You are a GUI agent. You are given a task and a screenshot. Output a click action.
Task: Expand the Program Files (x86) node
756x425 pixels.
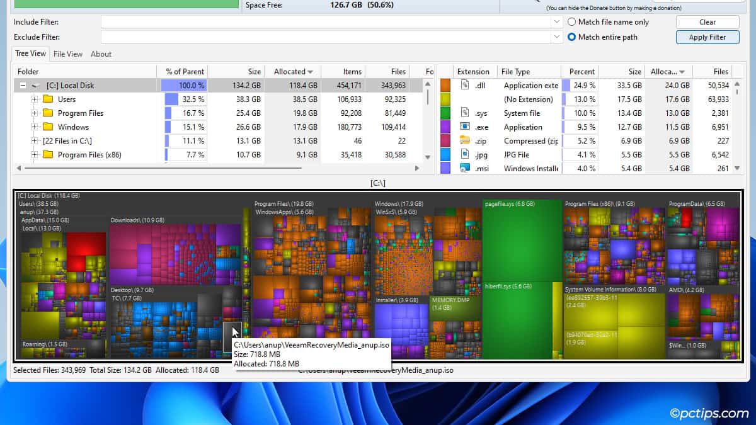tap(34, 154)
